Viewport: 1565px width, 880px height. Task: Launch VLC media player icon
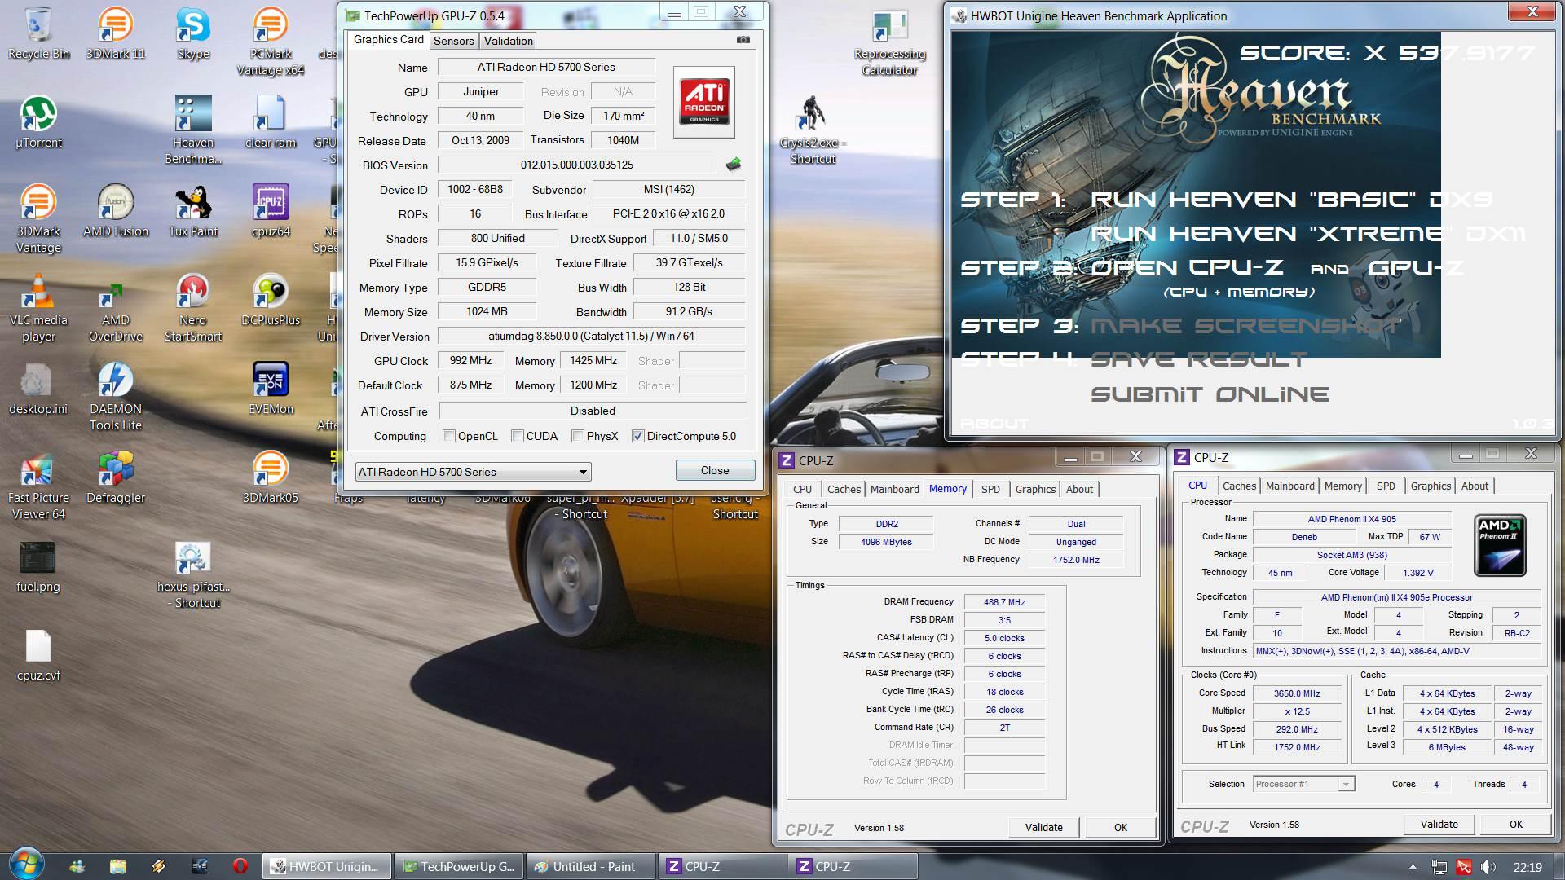click(38, 308)
